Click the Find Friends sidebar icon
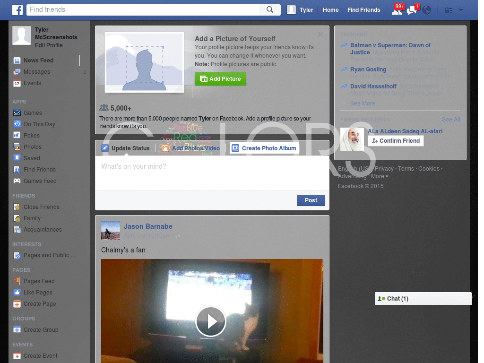Viewport: 484px width, 363px height. (x=17, y=170)
